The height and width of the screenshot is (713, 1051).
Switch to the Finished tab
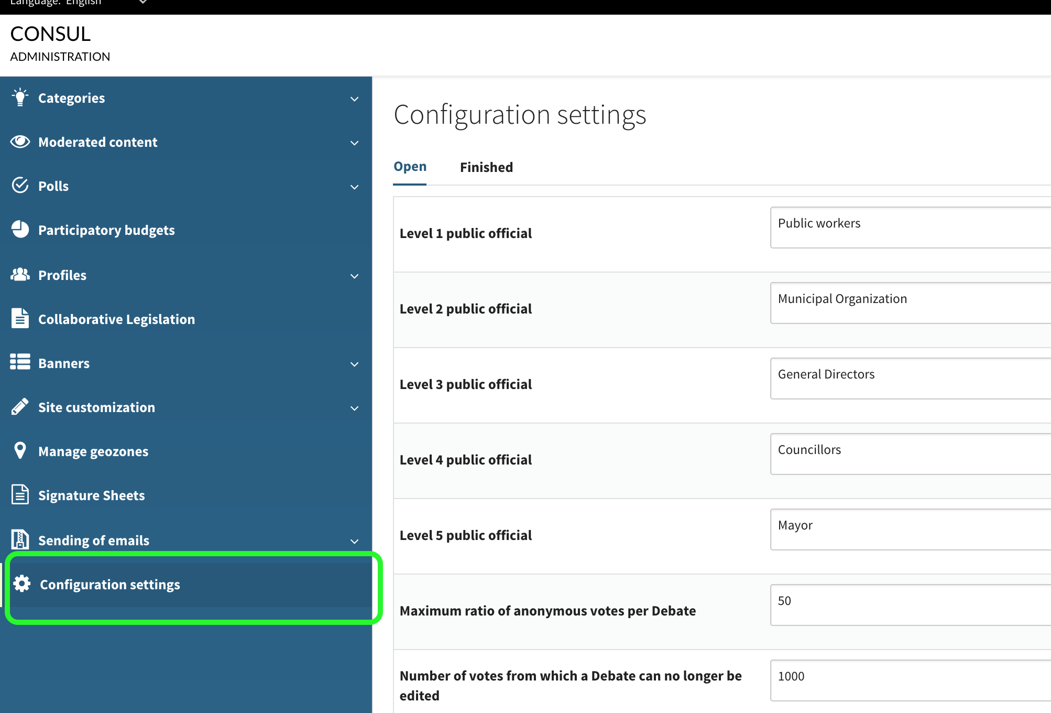pyautogui.click(x=486, y=167)
